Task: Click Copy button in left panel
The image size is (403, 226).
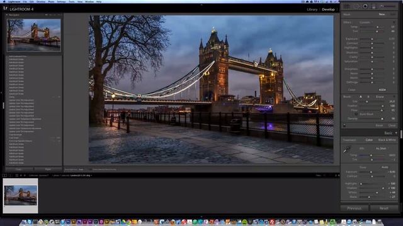Action: [x=19, y=169]
